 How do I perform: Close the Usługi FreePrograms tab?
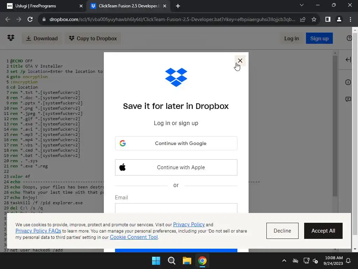coord(81,6)
